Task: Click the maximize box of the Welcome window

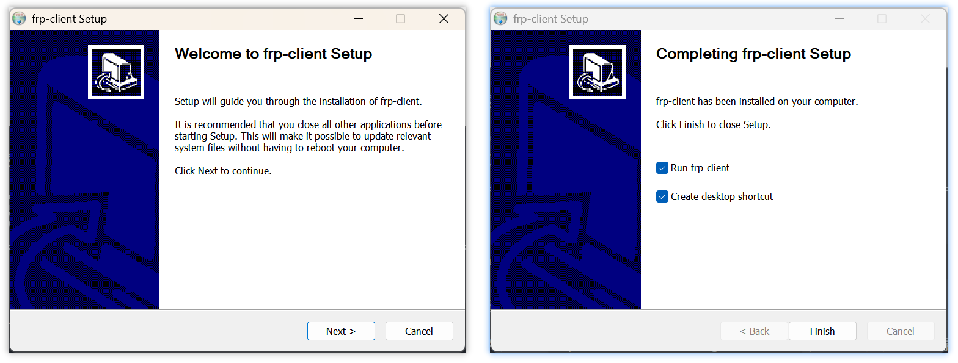Action: pos(400,19)
